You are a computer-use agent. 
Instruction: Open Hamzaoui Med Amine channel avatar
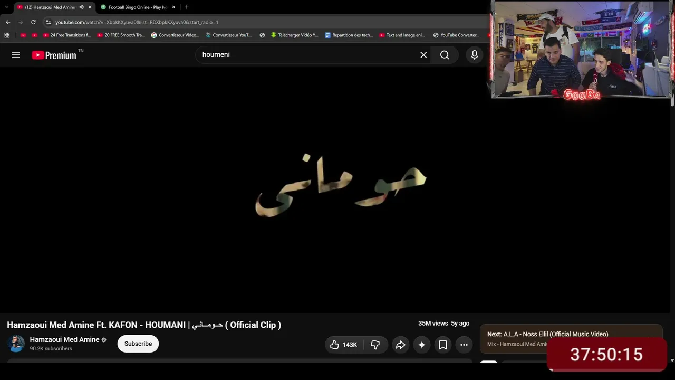point(16,344)
